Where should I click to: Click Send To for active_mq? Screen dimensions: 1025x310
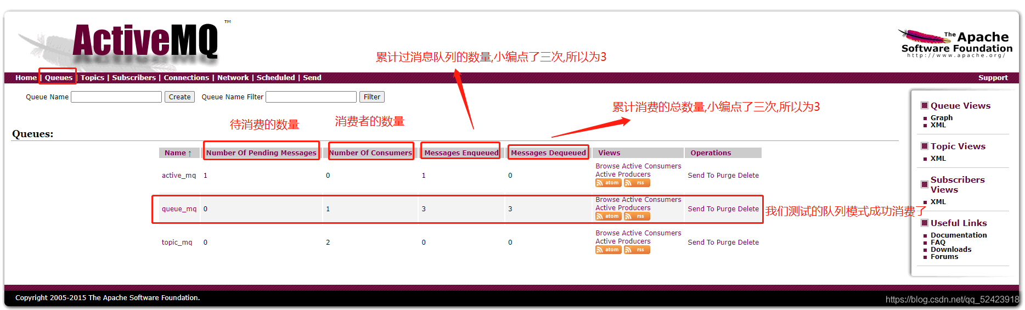click(701, 176)
